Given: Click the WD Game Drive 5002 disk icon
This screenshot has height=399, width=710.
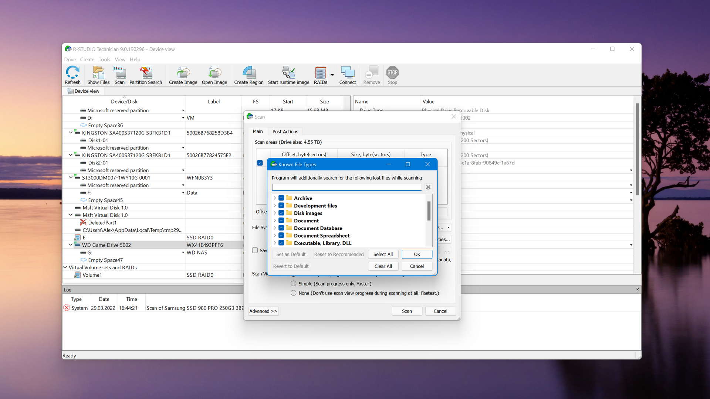Looking at the screenshot, I should [x=77, y=245].
